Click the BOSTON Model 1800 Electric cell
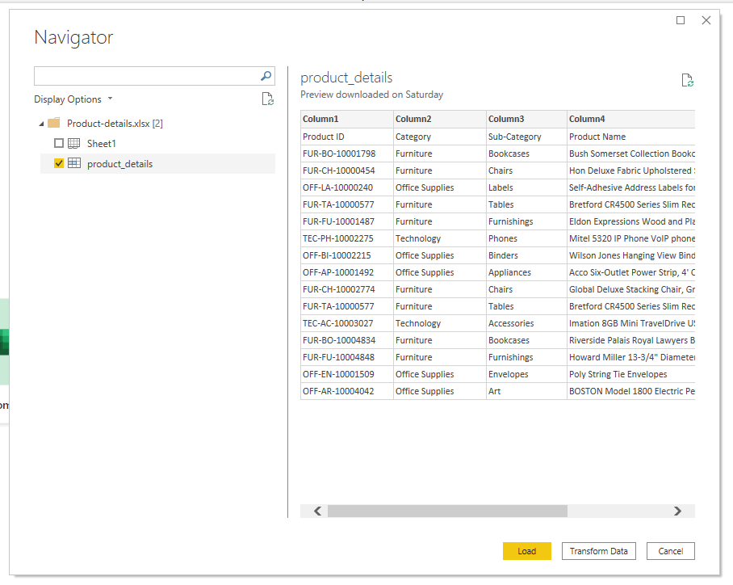The height and width of the screenshot is (585, 733). coord(631,391)
